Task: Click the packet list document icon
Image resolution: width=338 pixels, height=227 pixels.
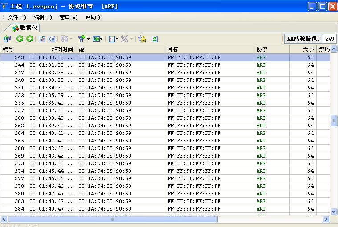Action: pos(42,39)
